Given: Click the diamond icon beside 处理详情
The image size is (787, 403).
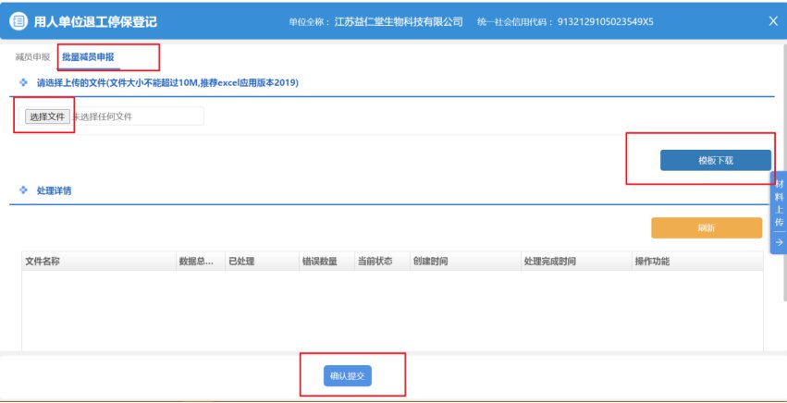Looking at the screenshot, I should point(24,190).
